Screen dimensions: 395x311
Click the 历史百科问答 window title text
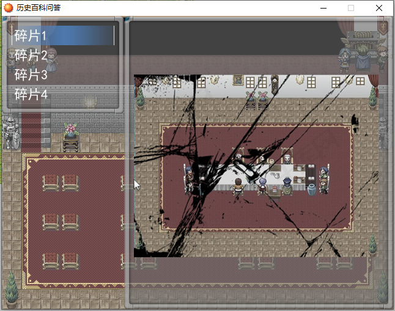point(39,8)
